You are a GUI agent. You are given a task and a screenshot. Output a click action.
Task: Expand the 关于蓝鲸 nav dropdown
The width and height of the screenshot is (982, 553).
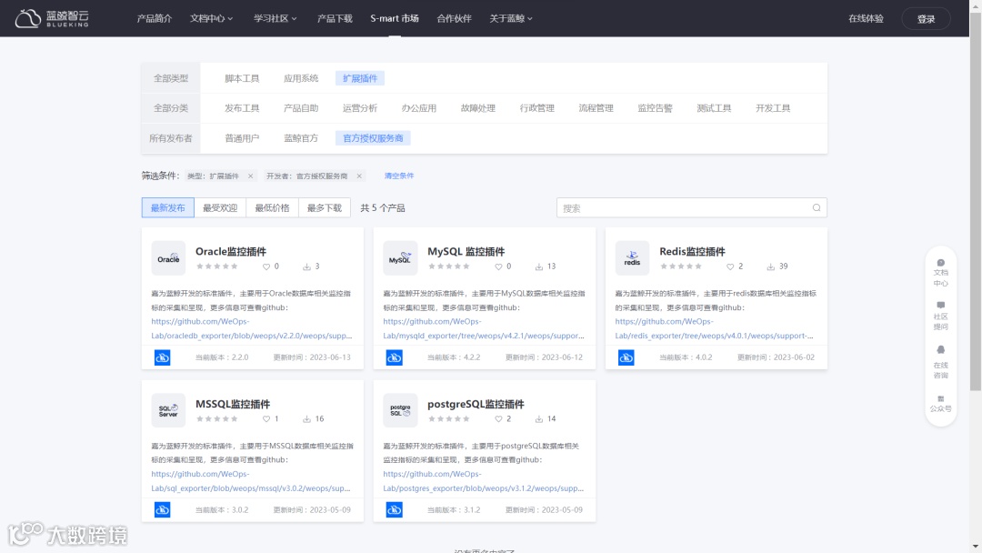tap(511, 19)
